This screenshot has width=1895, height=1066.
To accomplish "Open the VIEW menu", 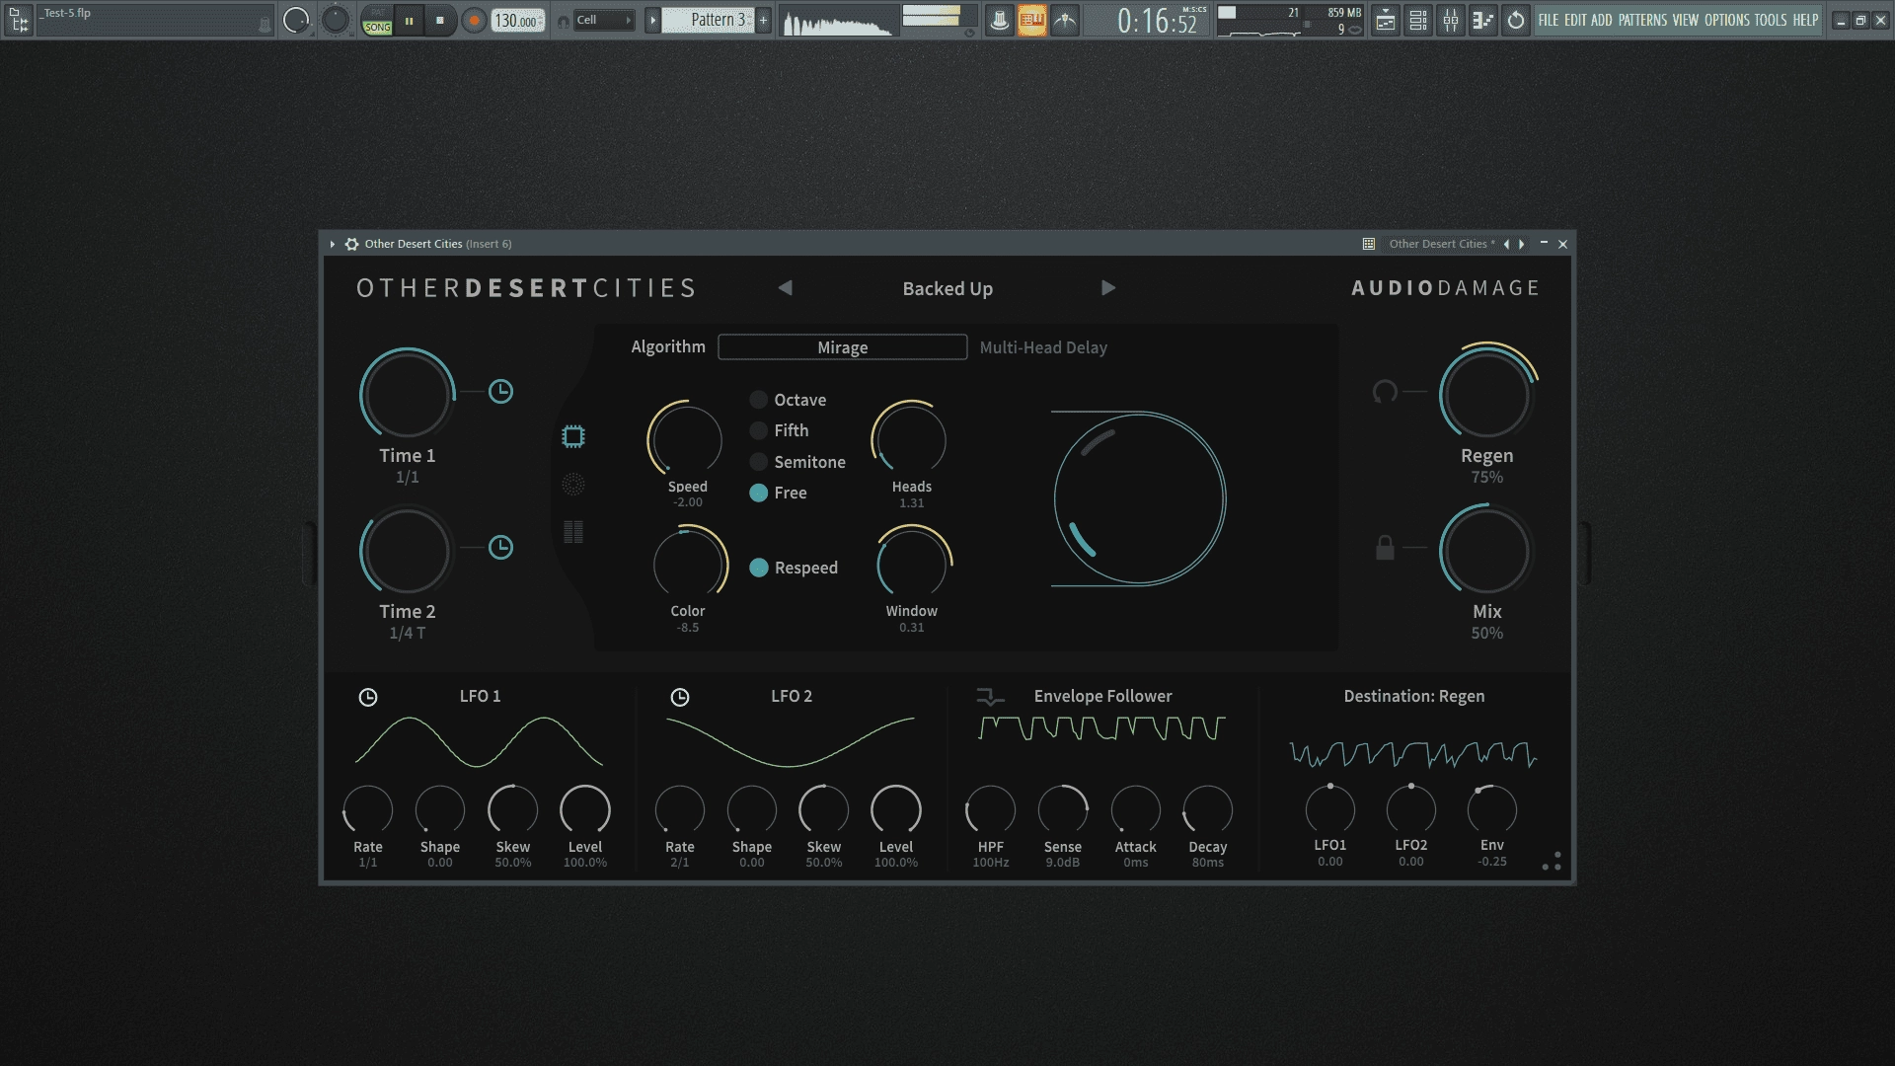I will 1686,20.
